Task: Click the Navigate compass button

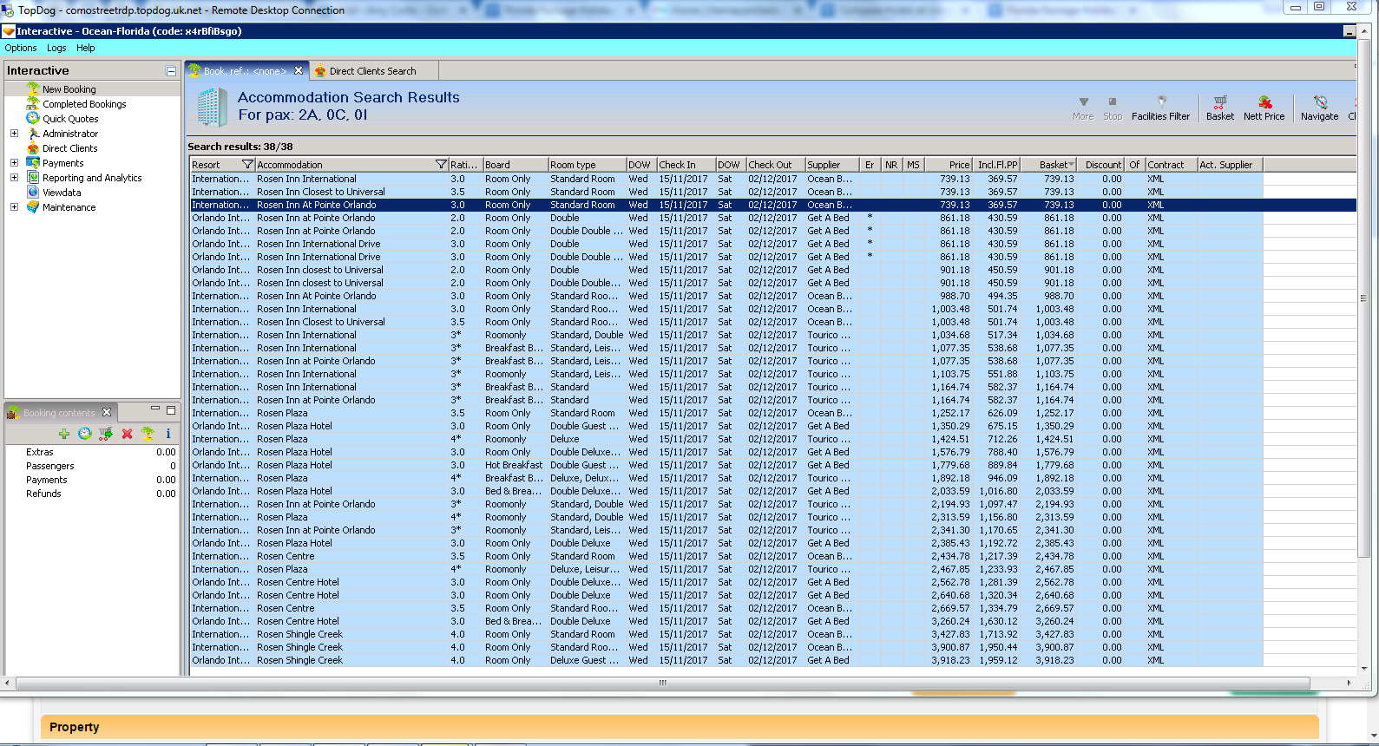Action: click(1319, 108)
